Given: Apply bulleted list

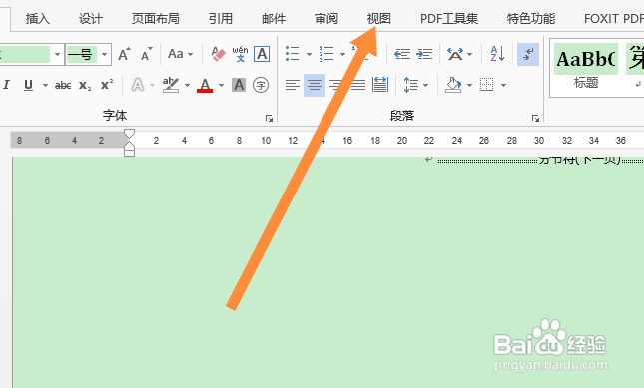Looking at the screenshot, I should coord(292,54).
